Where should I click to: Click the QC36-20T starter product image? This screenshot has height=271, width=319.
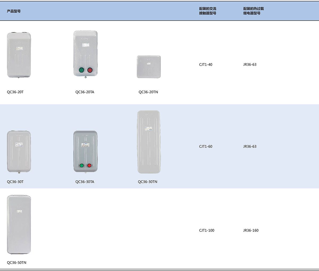tap(19, 55)
